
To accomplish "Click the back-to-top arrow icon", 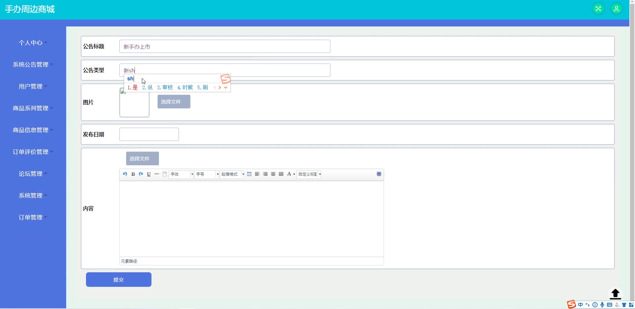I will [615, 294].
